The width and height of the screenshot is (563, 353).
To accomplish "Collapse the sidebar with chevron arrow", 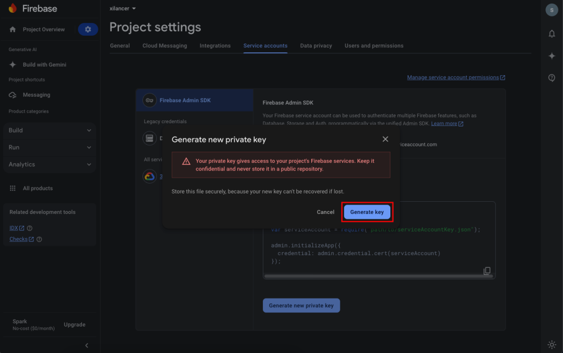I will coord(86,345).
